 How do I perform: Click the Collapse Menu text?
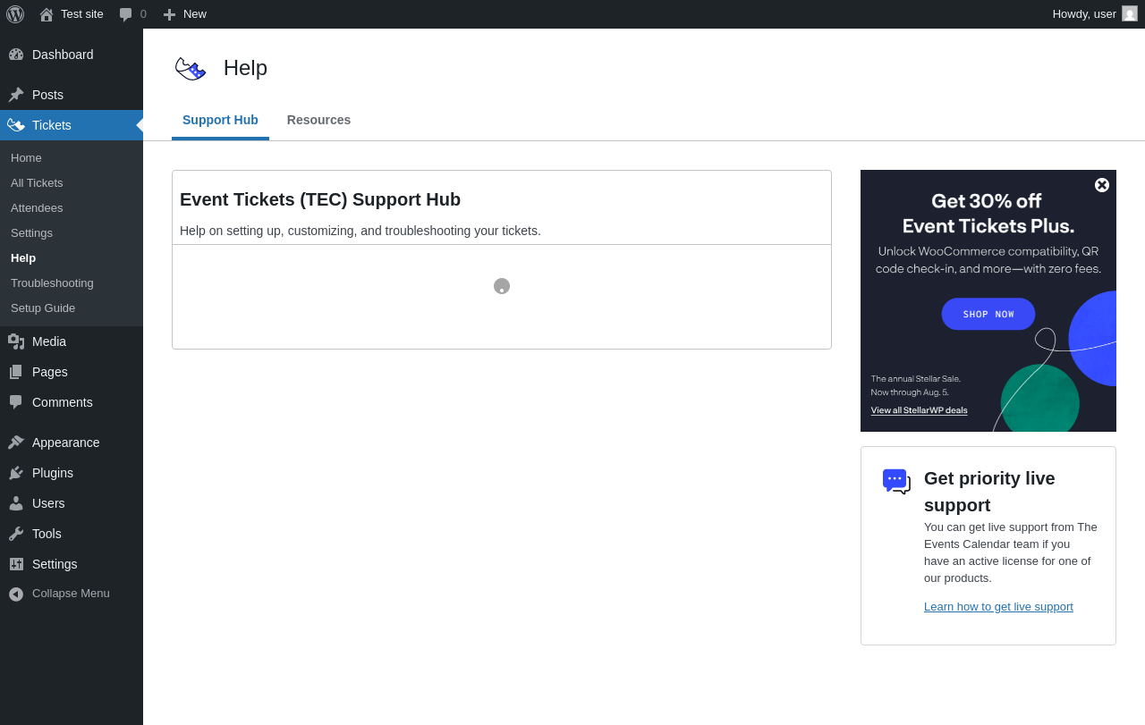coord(71,594)
